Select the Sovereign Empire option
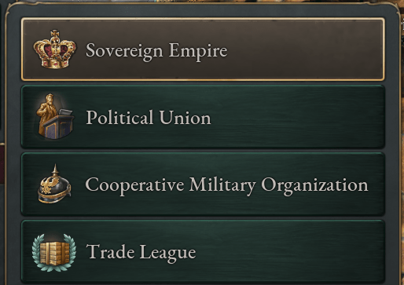The height and width of the screenshot is (285, 404). click(203, 49)
